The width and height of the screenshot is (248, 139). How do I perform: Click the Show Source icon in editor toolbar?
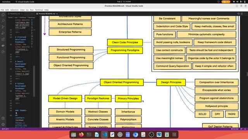238,14
